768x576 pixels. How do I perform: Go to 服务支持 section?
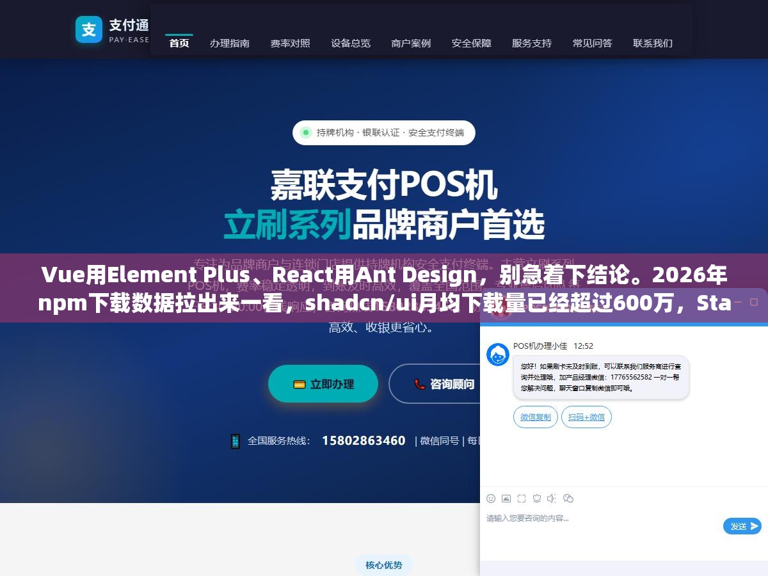532,44
